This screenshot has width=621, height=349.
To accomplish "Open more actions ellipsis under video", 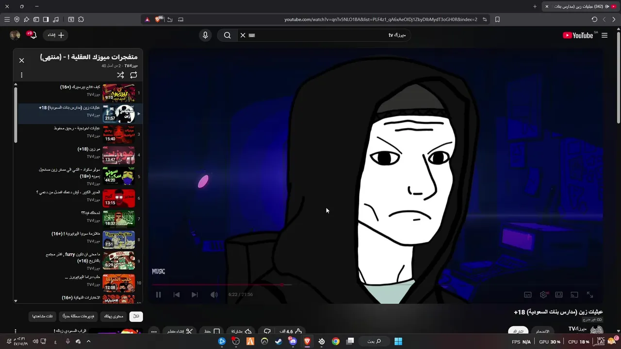I will coord(154,332).
